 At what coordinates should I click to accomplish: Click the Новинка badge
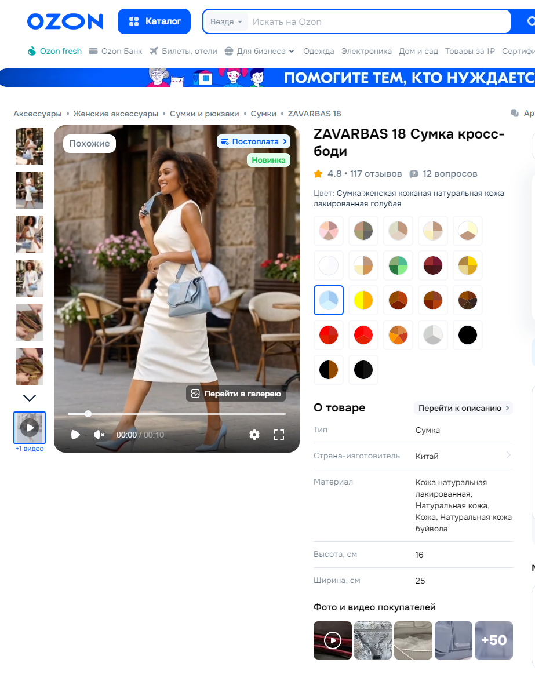(268, 160)
